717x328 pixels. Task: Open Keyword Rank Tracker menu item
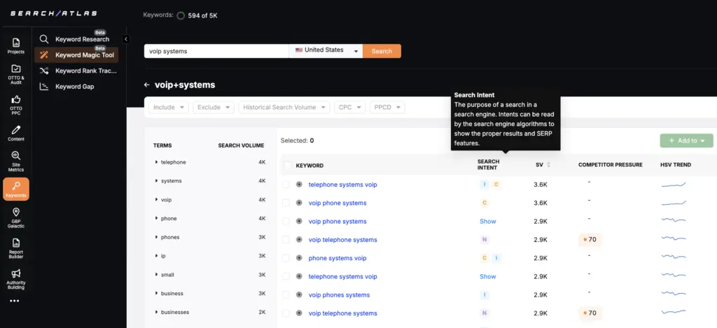coord(76,71)
